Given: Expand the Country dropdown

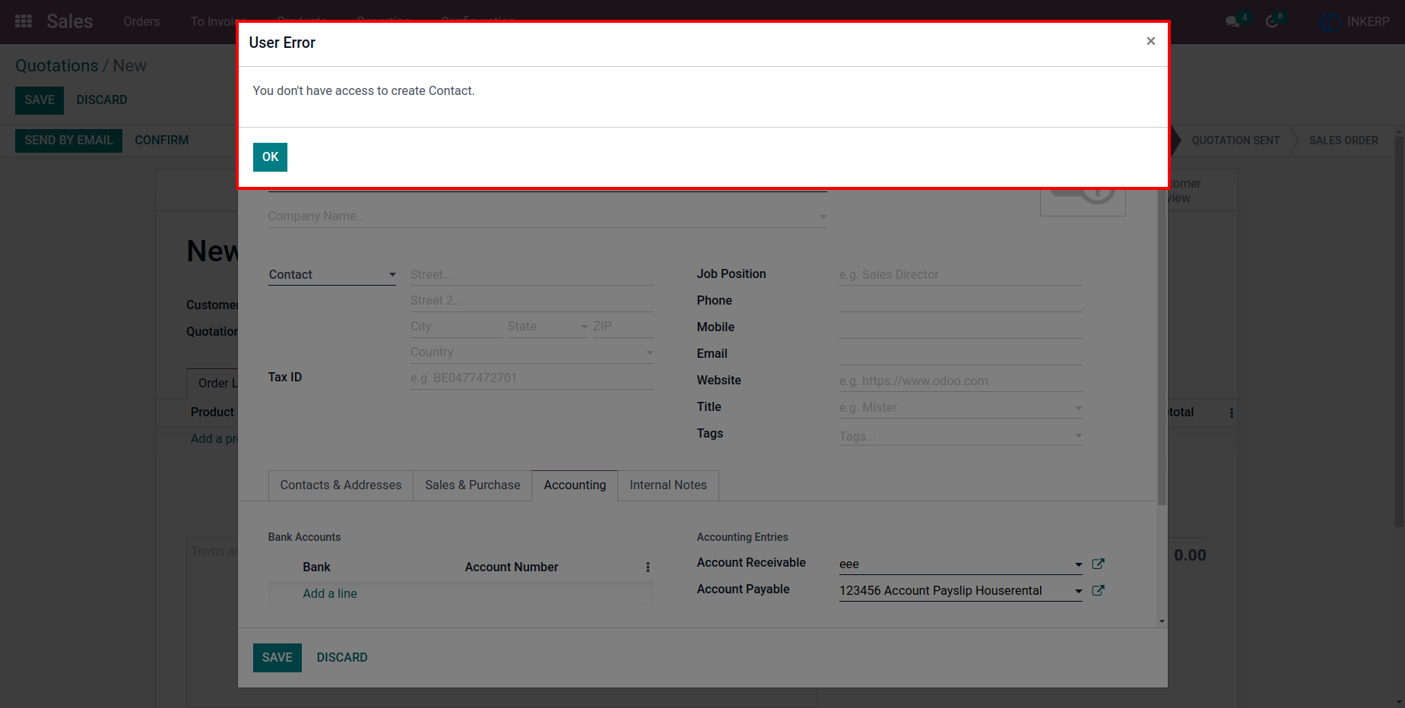Looking at the screenshot, I should click(649, 352).
